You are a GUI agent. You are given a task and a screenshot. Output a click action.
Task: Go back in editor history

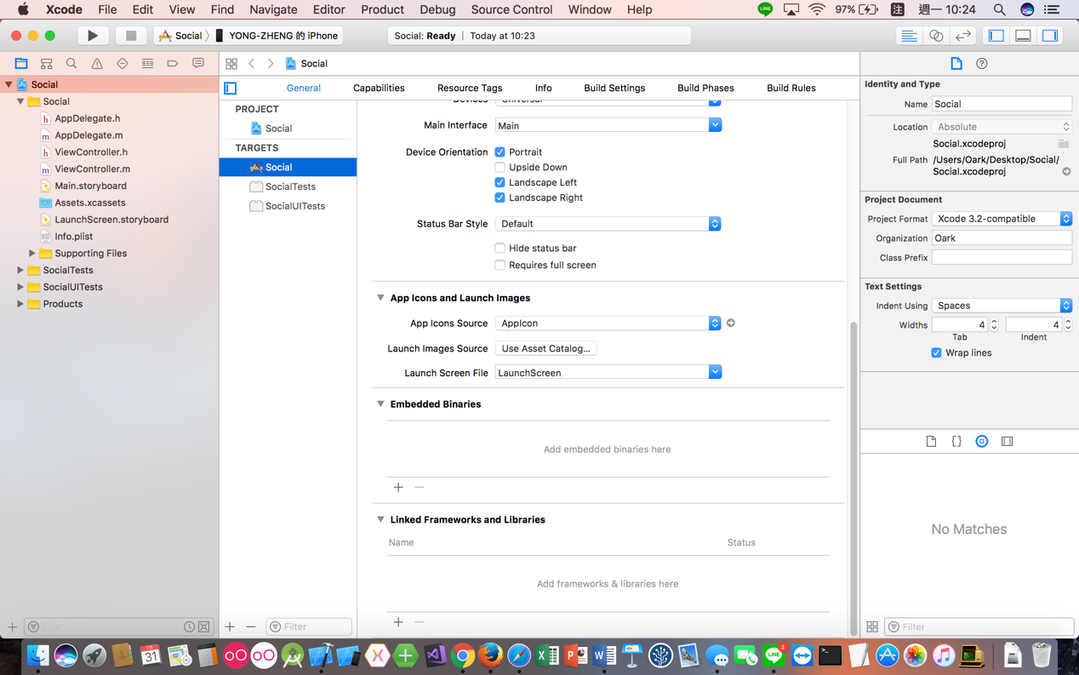pos(252,64)
